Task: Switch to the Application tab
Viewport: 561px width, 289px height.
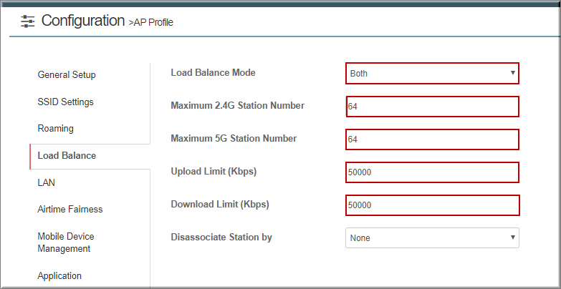Action: pos(59,276)
